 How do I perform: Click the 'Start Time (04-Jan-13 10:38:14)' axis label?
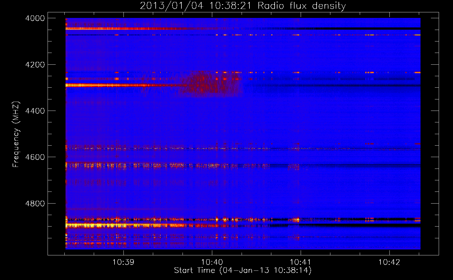(243, 270)
